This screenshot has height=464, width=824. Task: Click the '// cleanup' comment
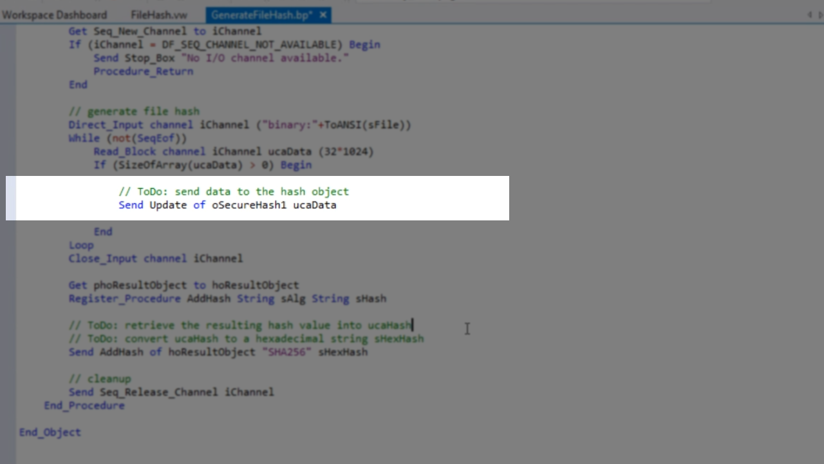[100, 379]
